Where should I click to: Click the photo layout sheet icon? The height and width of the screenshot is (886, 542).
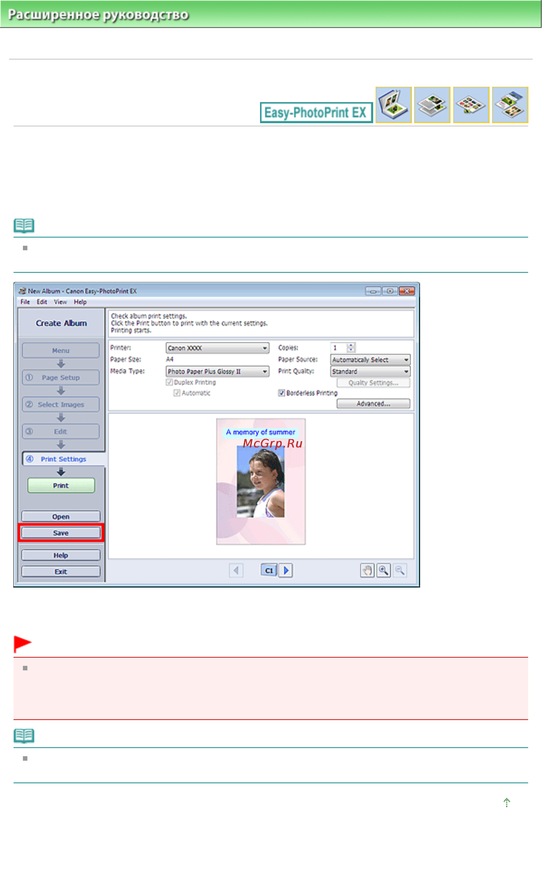[471, 105]
